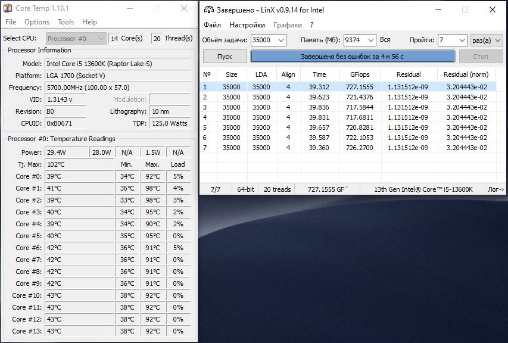Click the Time column header
The width and height of the screenshot is (508, 343).
(319, 74)
